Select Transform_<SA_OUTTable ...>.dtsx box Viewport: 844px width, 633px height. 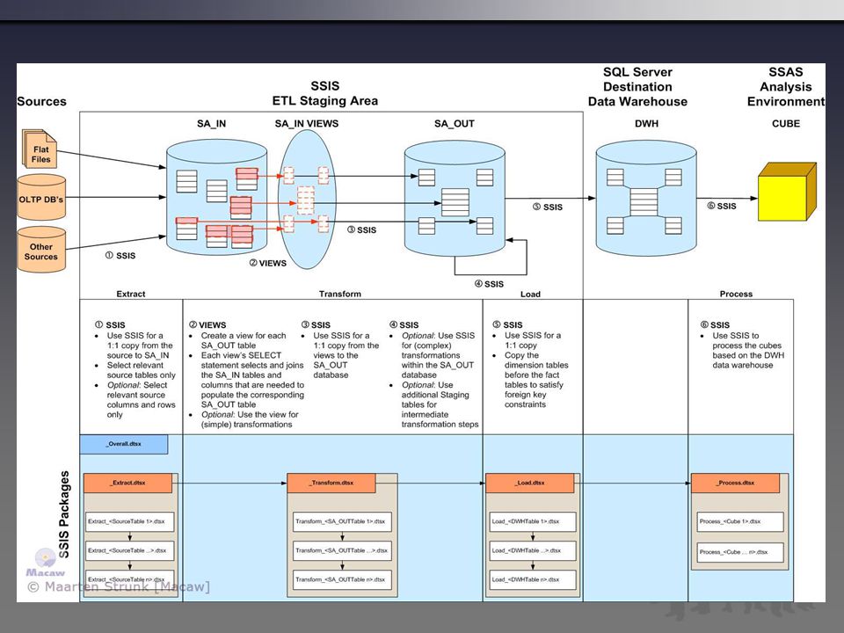pos(342,550)
